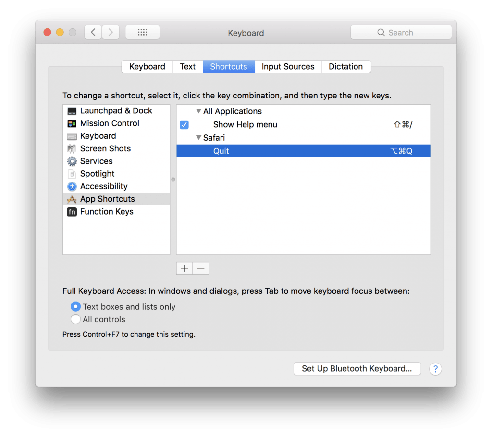Image resolution: width=492 pixels, height=437 pixels.
Task: Select Screen Shots label
Action: tap(105, 148)
